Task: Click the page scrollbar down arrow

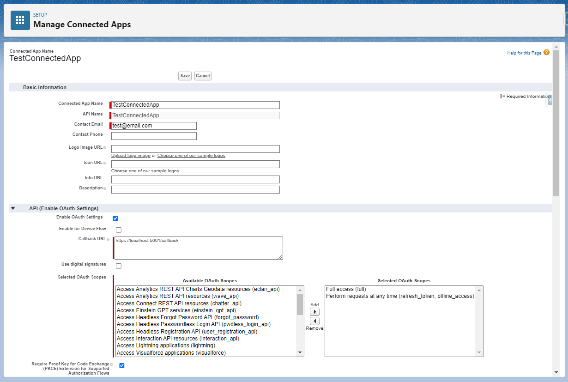Action: tap(556, 372)
